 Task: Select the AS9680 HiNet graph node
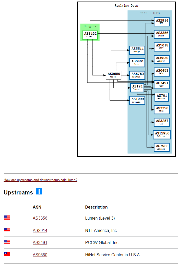coord(113,75)
